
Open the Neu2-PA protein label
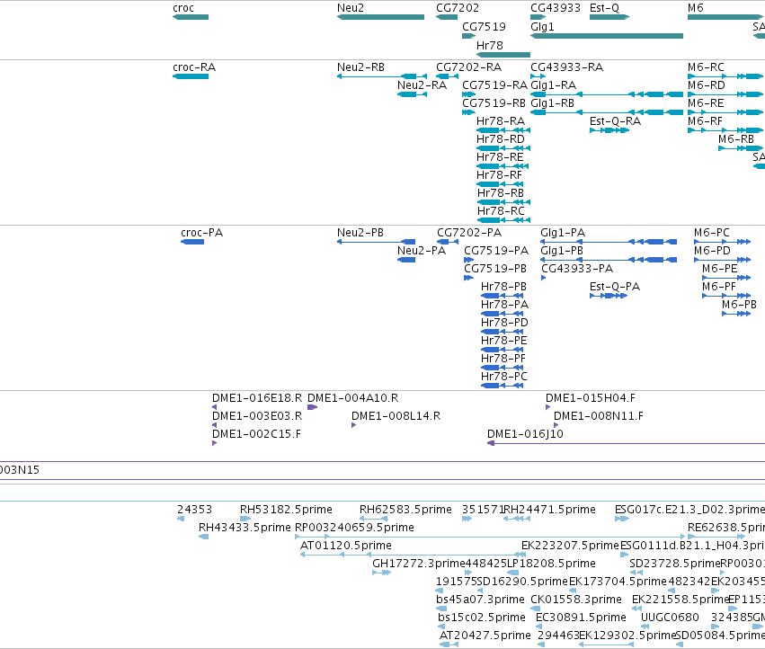click(x=421, y=250)
